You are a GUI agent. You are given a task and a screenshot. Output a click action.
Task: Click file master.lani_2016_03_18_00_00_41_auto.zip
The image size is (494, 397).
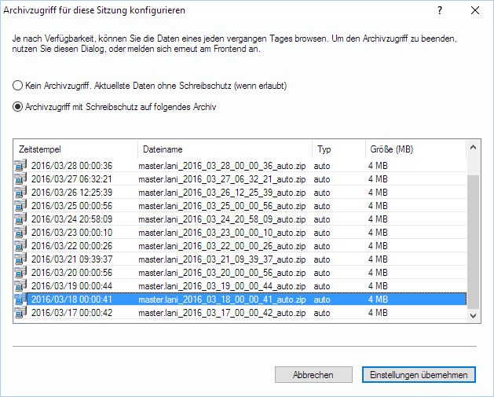click(x=222, y=300)
